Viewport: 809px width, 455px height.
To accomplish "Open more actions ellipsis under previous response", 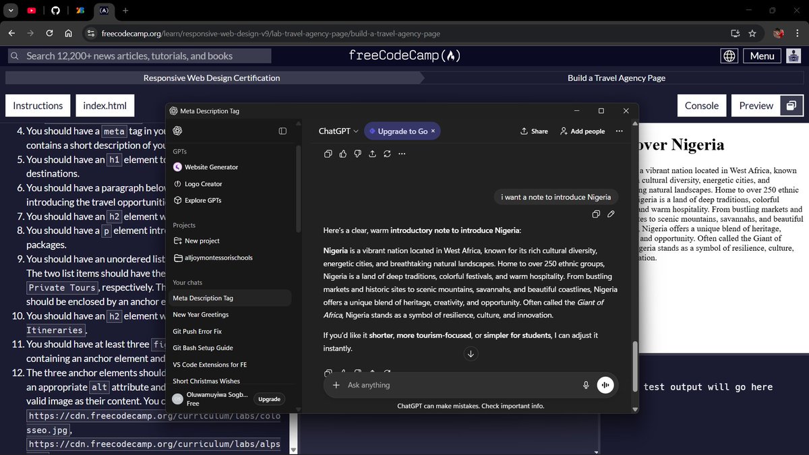I will click(x=402, y=154).
